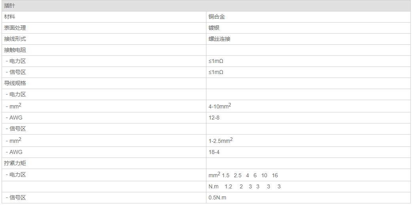
Task: Click the 0.5N.m torque value
Action: point(217,198)
